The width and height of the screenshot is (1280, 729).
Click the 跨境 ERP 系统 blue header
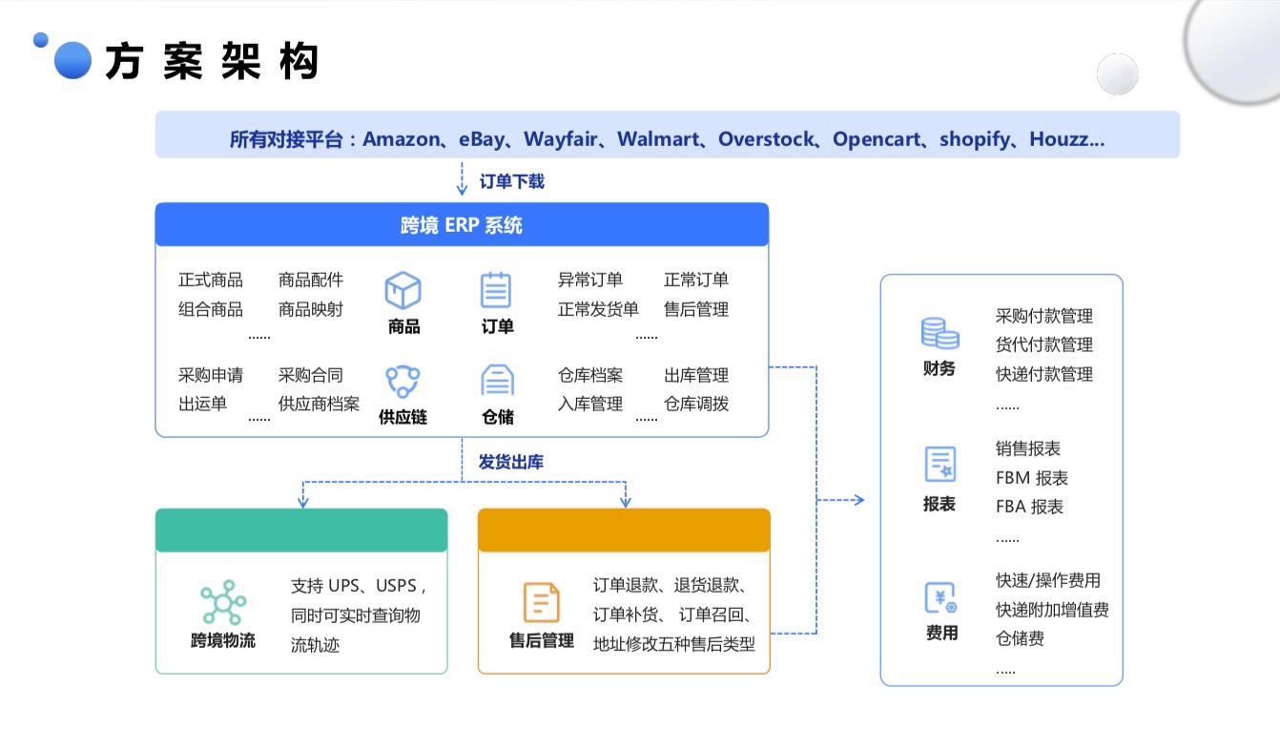[462, 225]
